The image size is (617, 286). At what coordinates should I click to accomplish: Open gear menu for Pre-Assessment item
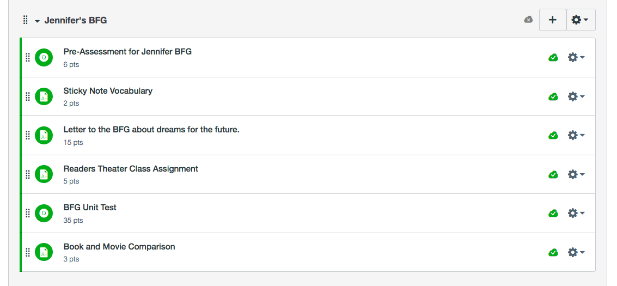pos(576,57)
